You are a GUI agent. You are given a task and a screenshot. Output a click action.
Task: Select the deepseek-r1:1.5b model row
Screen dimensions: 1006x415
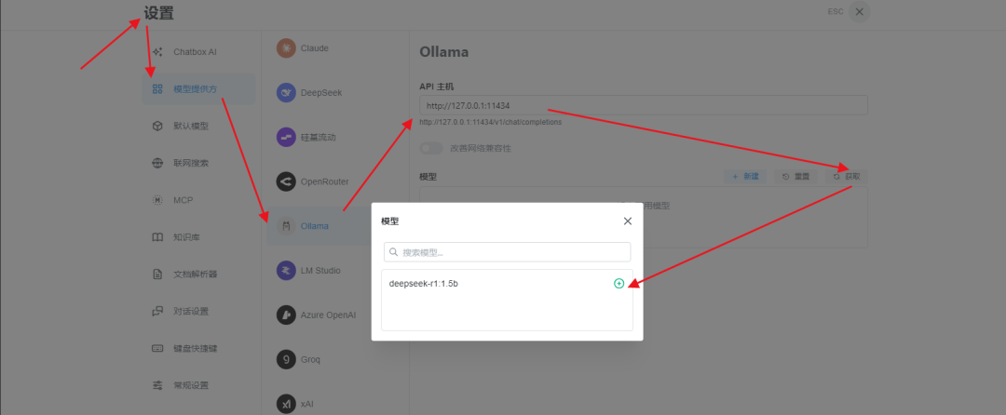pos(507,284)
